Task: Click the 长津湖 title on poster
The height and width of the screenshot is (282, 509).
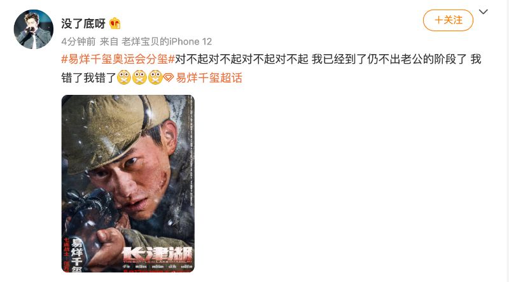Action: (158, 255)
